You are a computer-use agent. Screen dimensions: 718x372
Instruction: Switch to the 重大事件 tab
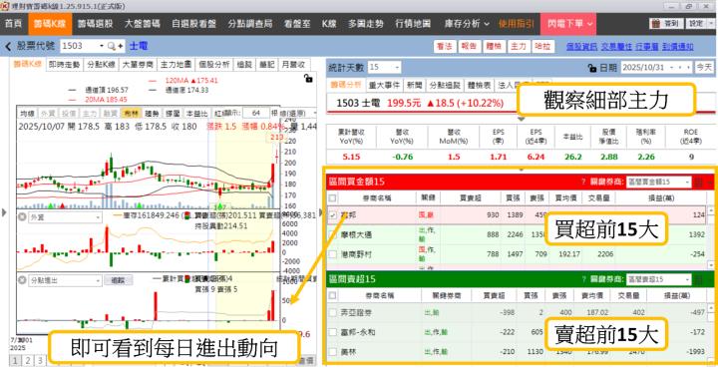point(384,85)
